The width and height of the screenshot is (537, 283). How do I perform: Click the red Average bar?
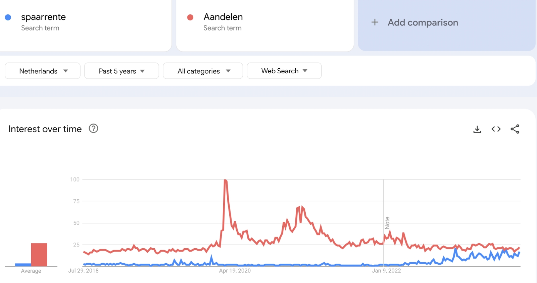[39, 255]
